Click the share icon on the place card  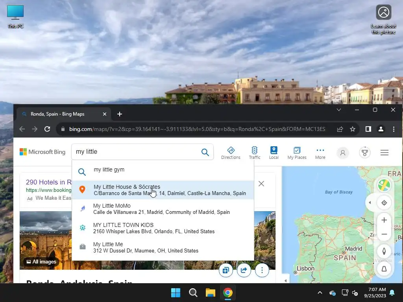(x=244, y=270)
